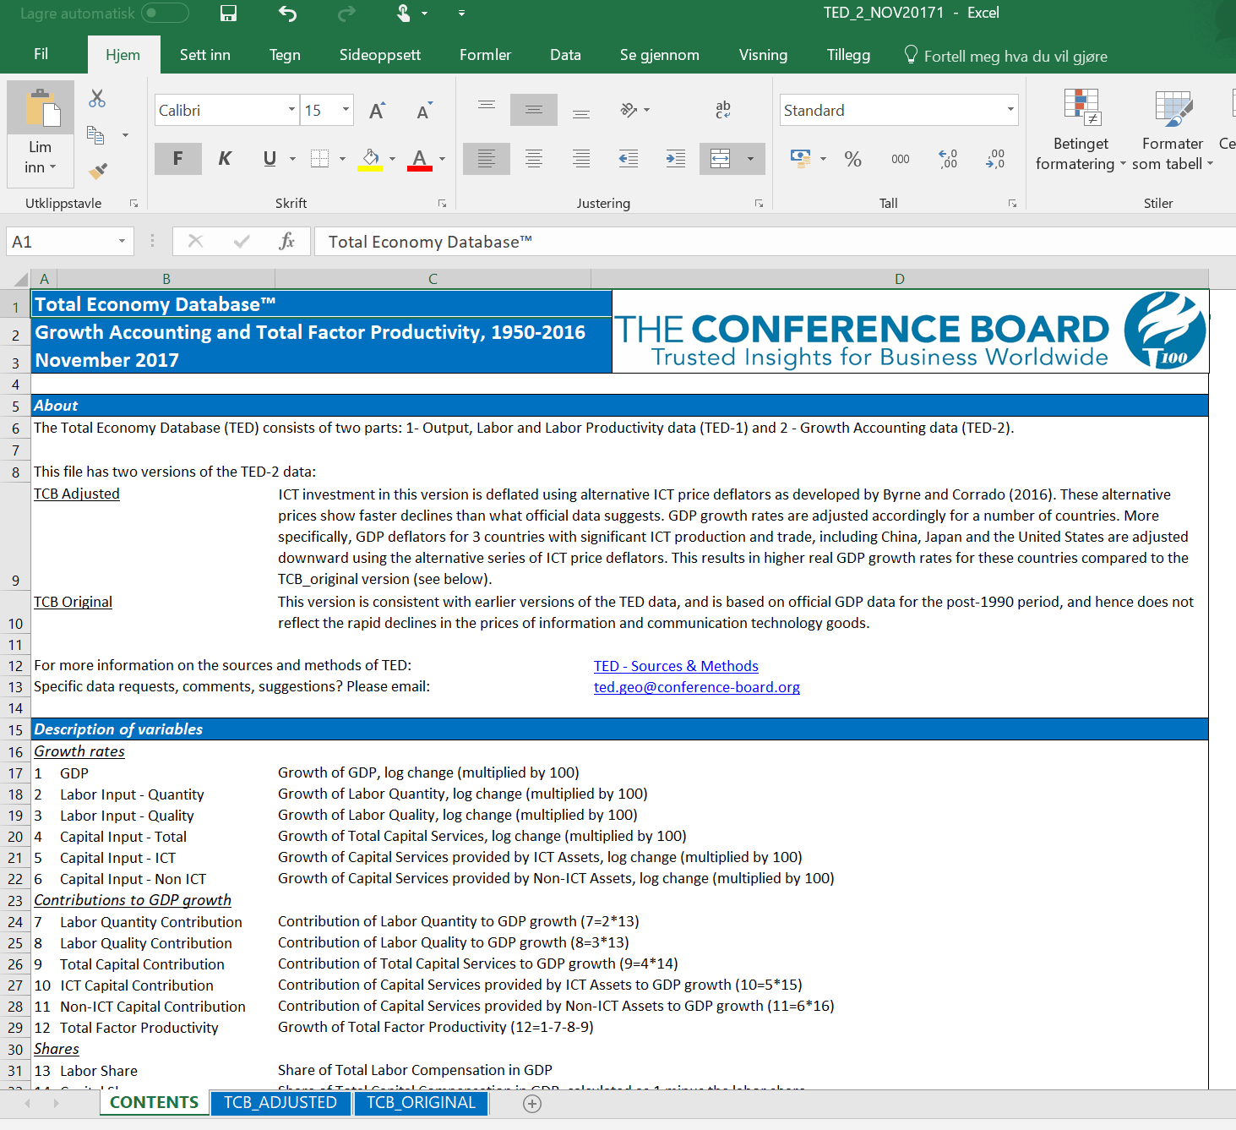Image resolution: width=1236 pixels, height=1130 pixels.
Task: Open the Fil menu
Action: pos(41,54)
